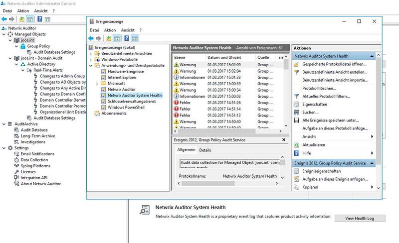This screenshot has height=243, width=399.
Task: Open Ansicht menu in Ereignisanzeige window
Action: (128, 30)
